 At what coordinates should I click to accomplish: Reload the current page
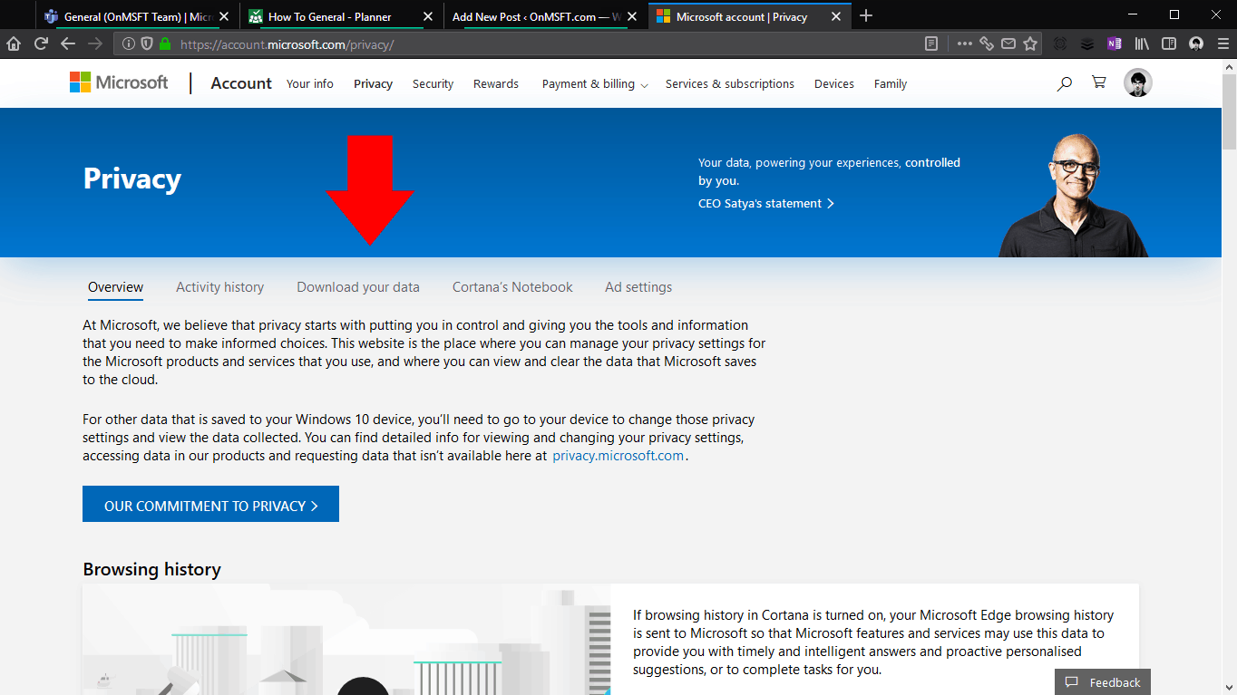point(41,43)
